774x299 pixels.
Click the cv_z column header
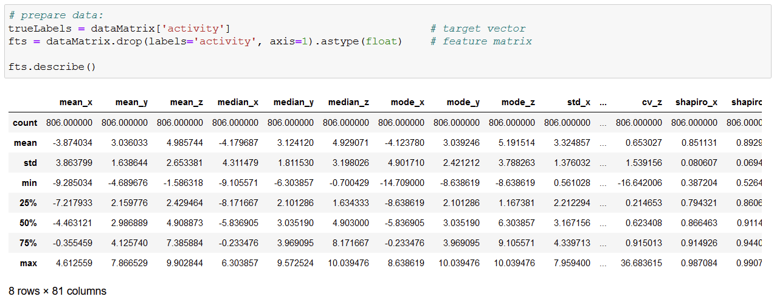pos(652,102)
